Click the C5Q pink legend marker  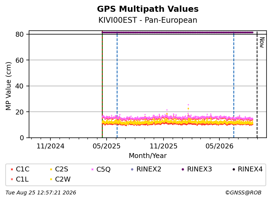93,170
